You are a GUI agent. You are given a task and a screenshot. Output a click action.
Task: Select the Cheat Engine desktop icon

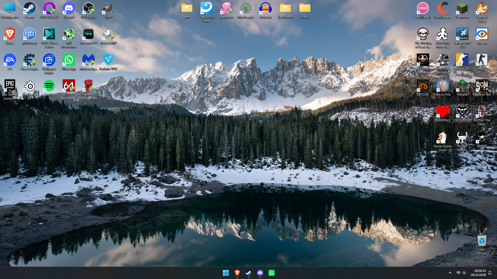pyautogui.click(x=29, y=62)
